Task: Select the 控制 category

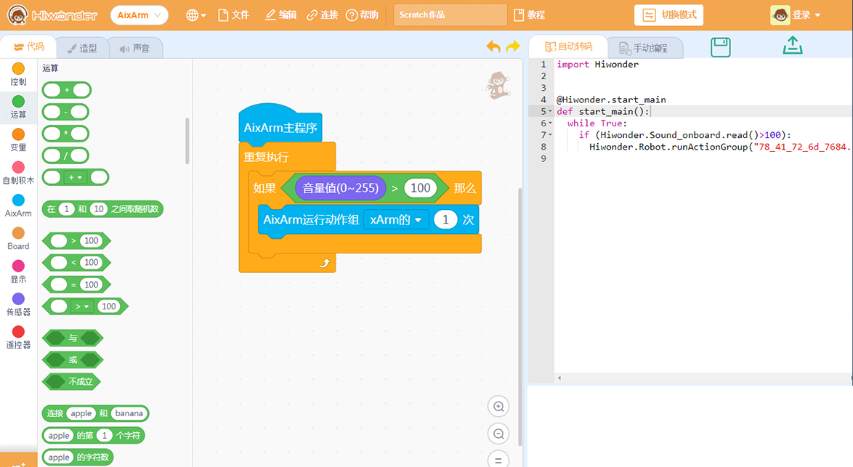Action: [x=18, y=75]
